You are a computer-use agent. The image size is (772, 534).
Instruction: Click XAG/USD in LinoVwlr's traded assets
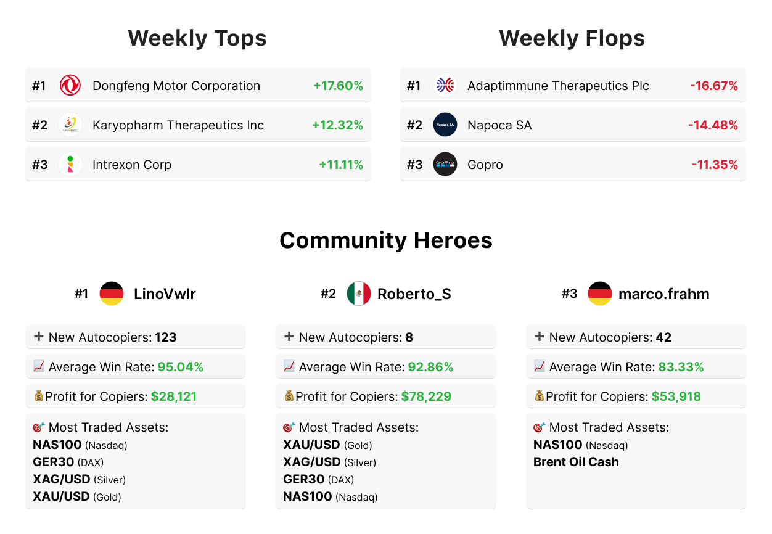(62, 479)
